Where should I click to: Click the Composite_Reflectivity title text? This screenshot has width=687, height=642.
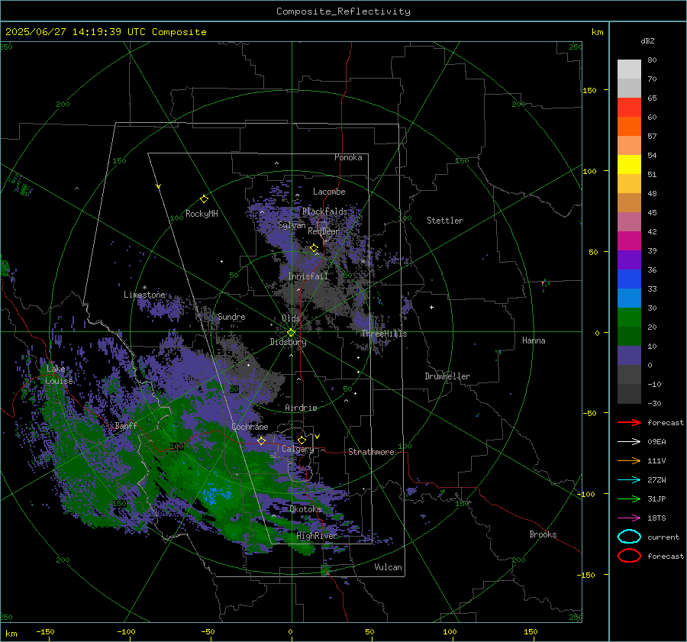tap(343, 11)
